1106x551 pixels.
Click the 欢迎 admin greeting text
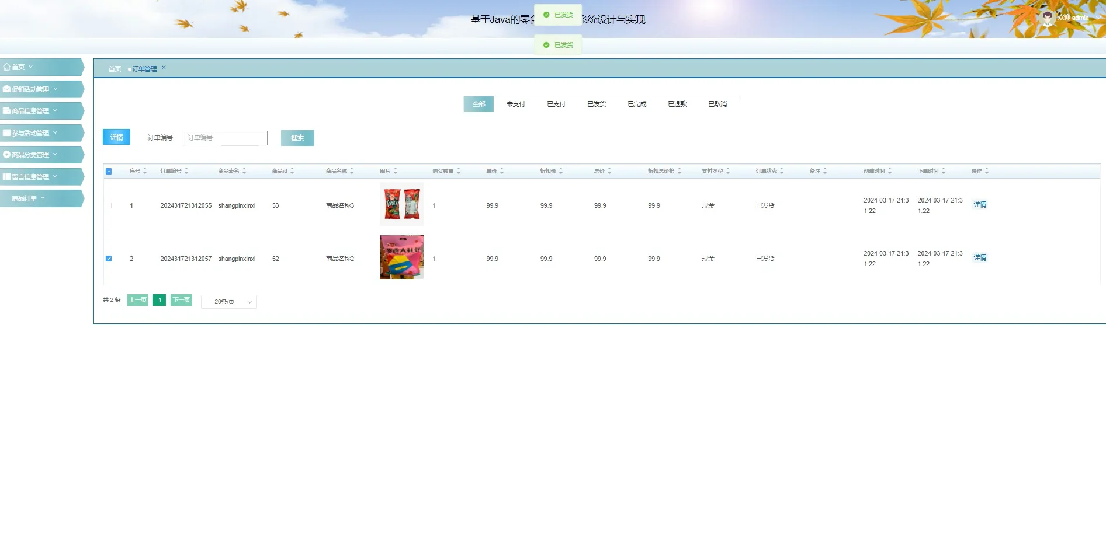click(x=1073, y=18)
